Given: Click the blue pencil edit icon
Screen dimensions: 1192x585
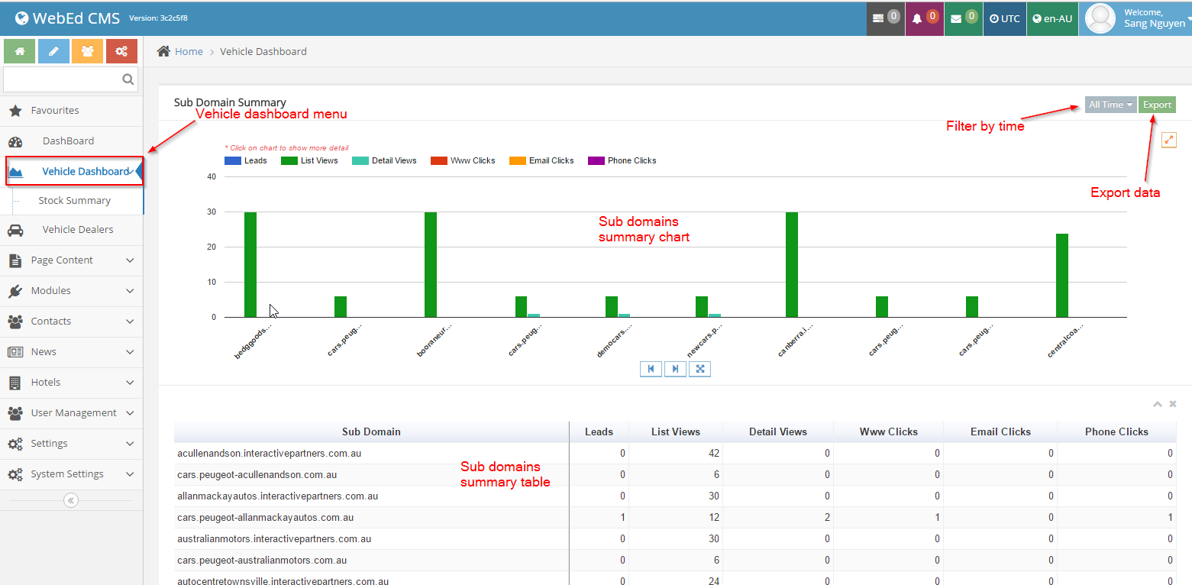Looking at the screenshot, I should pyautogui.click(x=53, y=51).
